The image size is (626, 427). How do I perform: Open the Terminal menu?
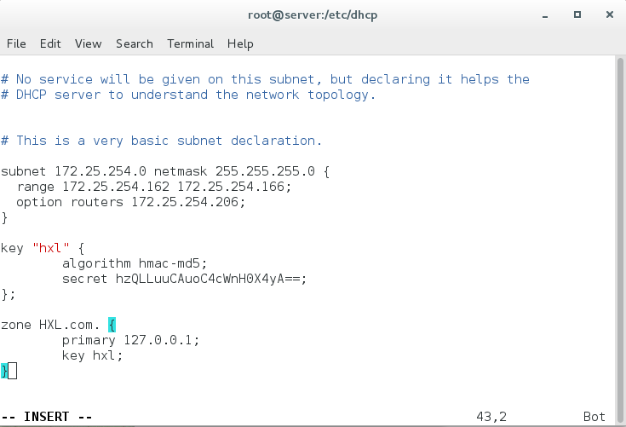(191, 43)
